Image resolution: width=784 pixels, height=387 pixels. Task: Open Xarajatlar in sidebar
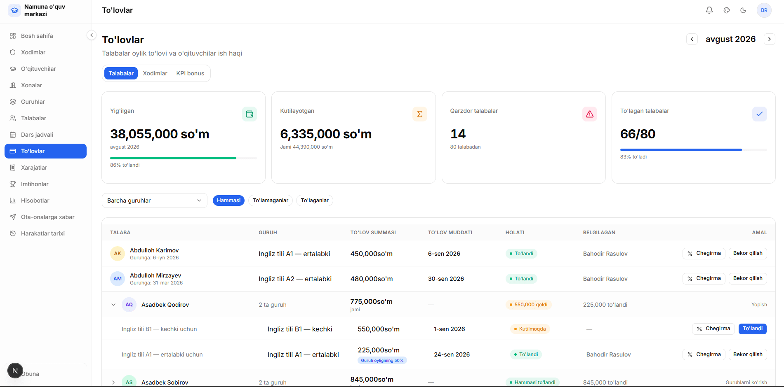pyautogui.click(x=45, y=168)
